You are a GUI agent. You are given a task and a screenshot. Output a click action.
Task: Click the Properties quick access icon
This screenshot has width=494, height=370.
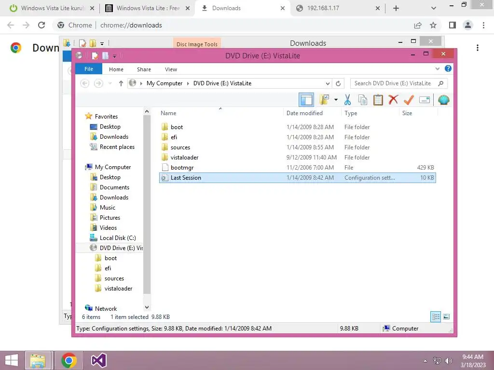(95, 56)
